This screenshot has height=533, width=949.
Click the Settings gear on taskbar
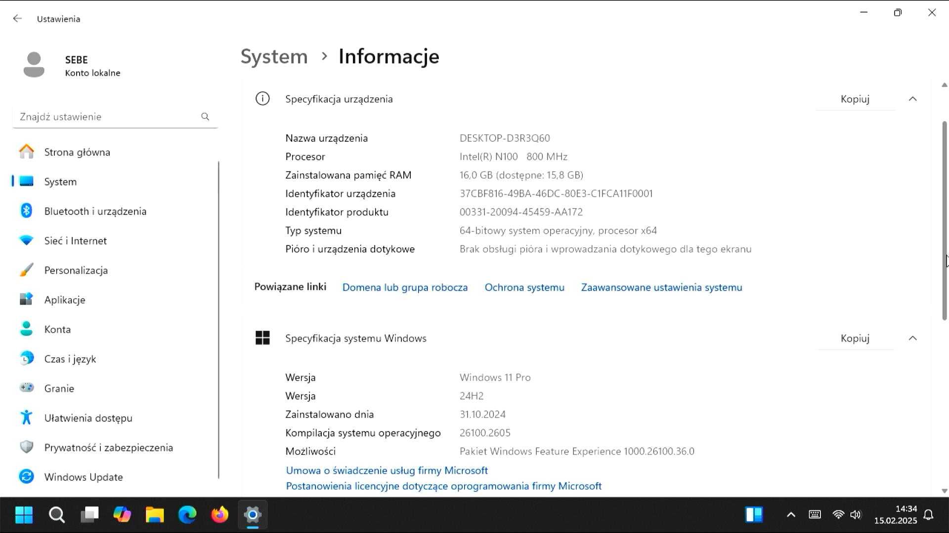coord(253,515)
